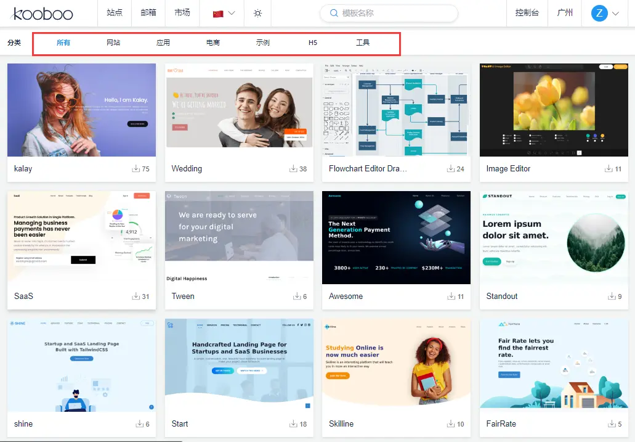This screenshot has width=635, height=442.
Task: Open the 站点 menu item
Action: [115, 13]
